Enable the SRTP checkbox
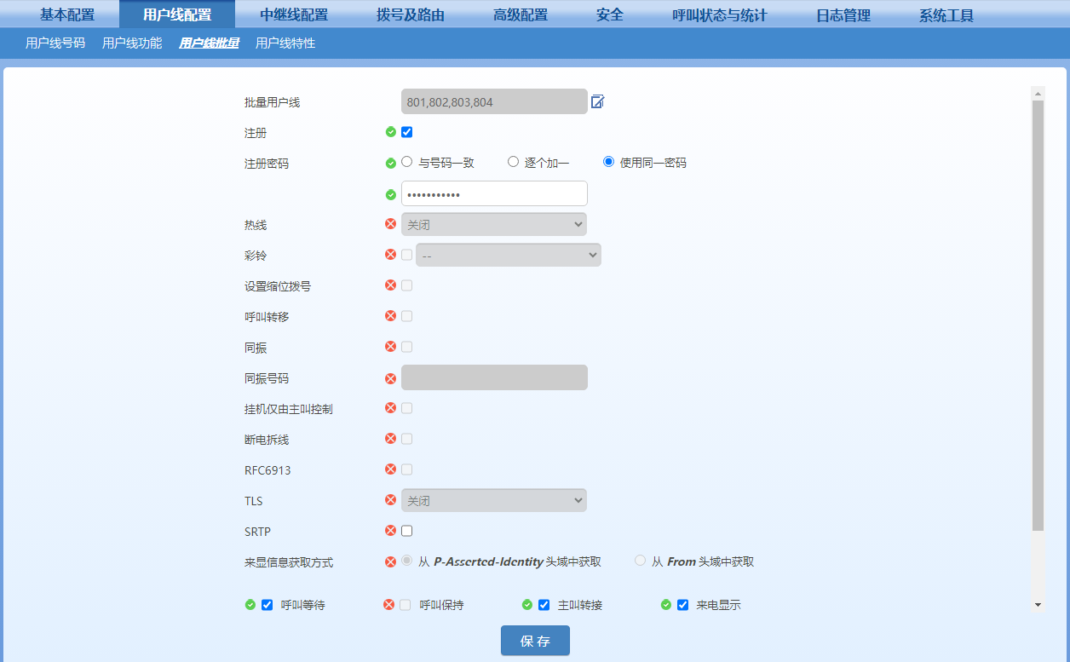1070x662 pixels. click(406, 530)
